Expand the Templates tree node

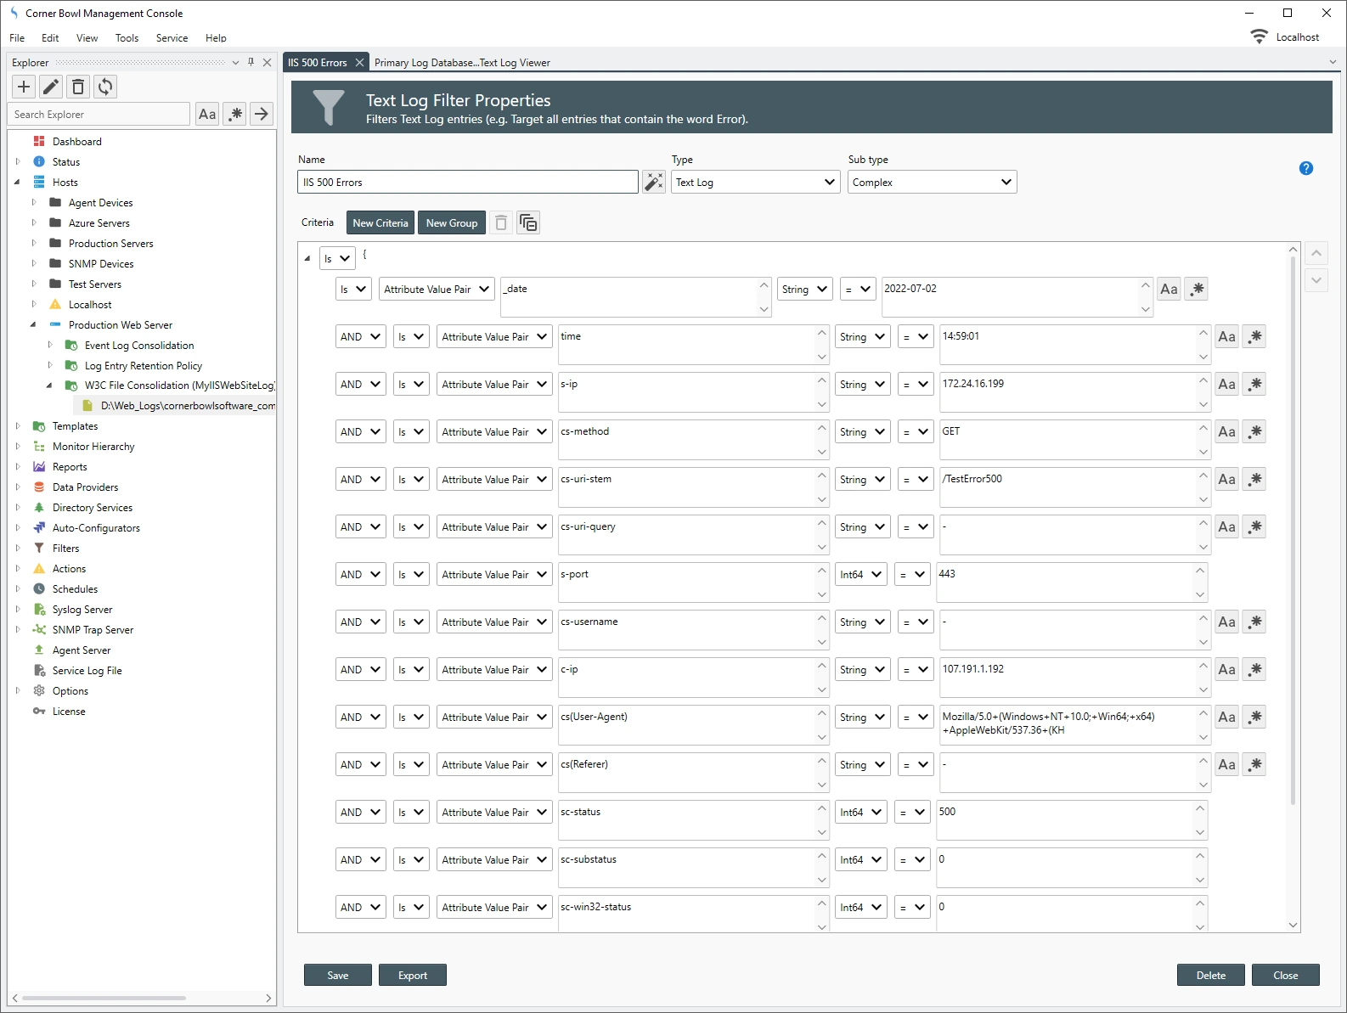point(18,426)
